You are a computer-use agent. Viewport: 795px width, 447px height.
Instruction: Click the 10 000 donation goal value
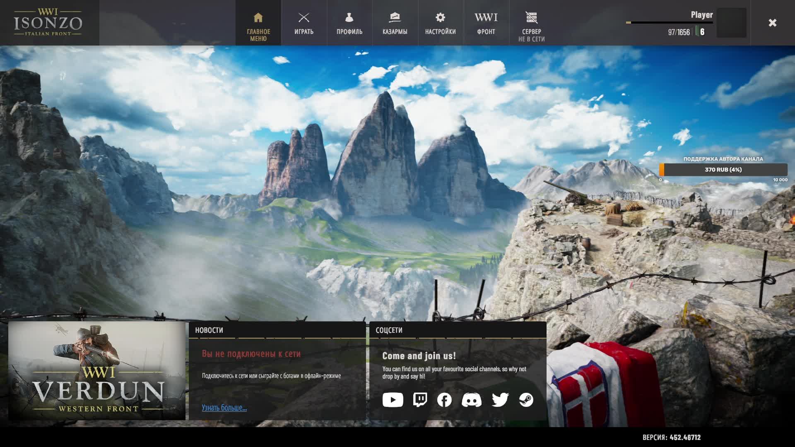[x=780, y=180]
